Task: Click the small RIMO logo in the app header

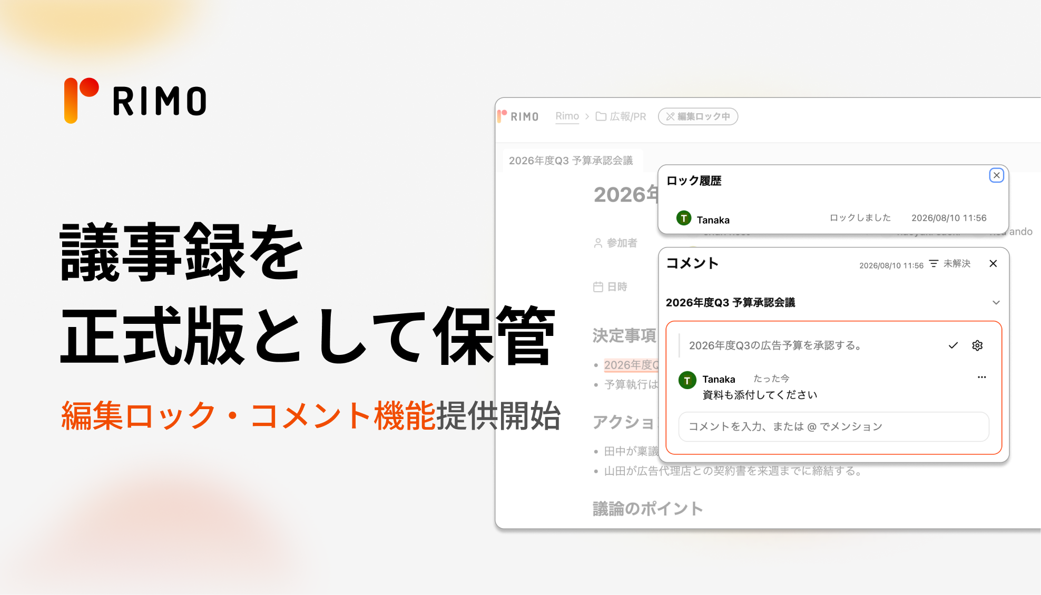Action: [x=517, y=116]
